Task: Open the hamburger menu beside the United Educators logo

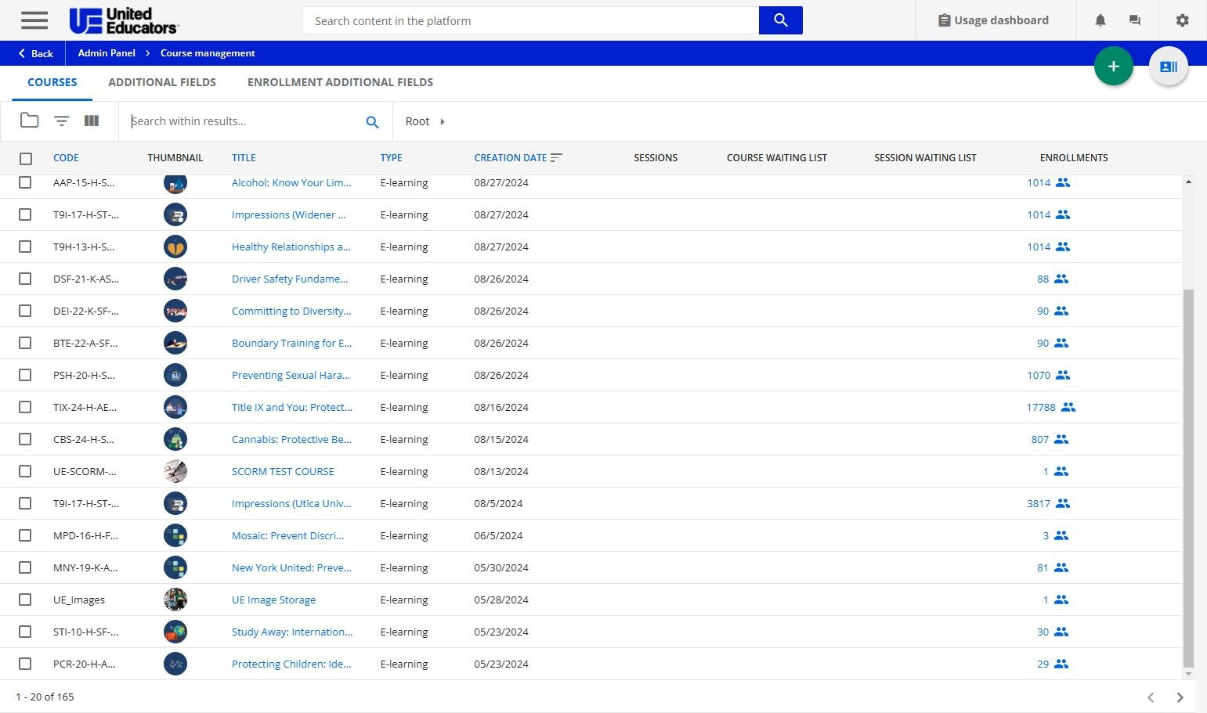Action: (34, 20)
